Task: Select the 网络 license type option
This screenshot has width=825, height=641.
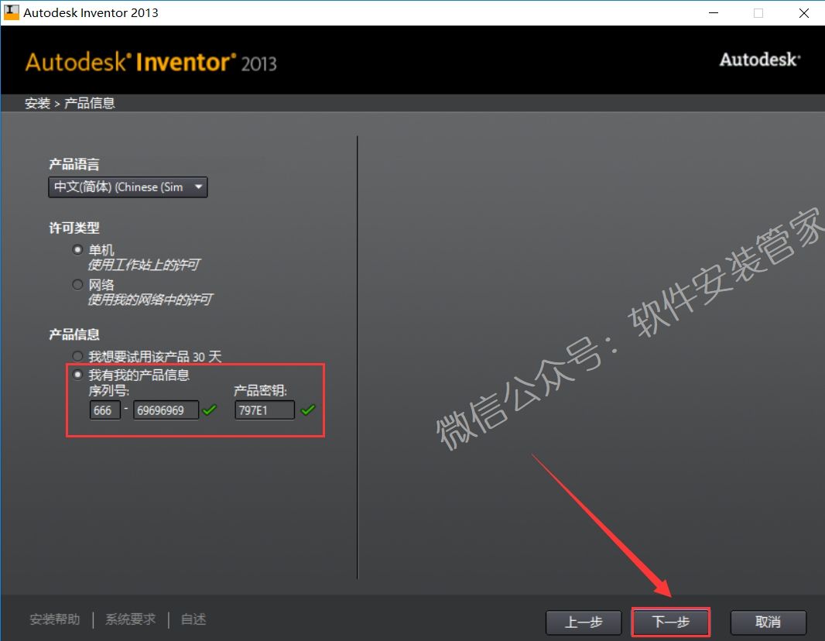Action: 77,284
